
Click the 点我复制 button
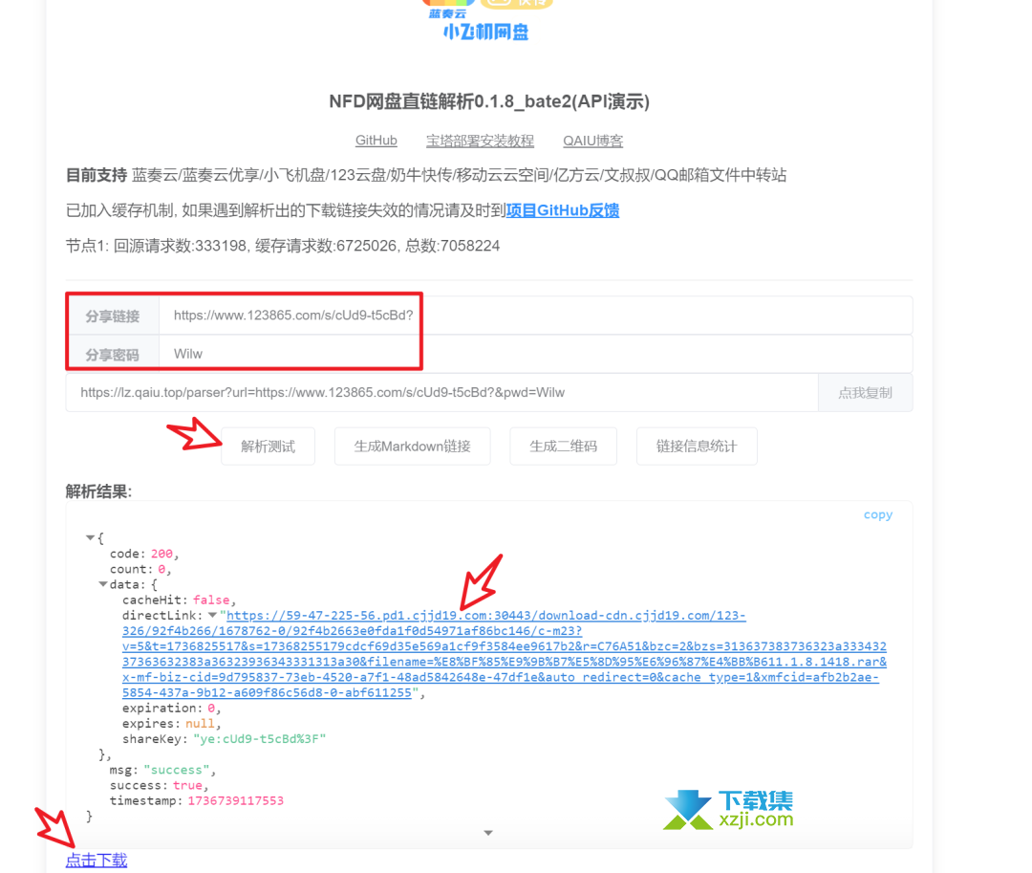coord(865,393)
